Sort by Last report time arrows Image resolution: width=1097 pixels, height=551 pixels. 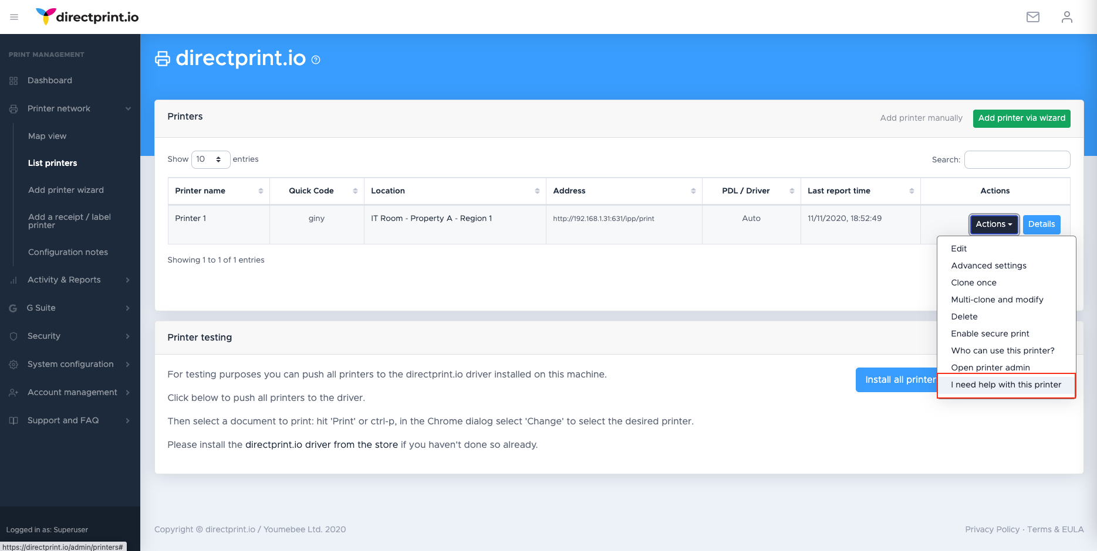coord(912,191)
